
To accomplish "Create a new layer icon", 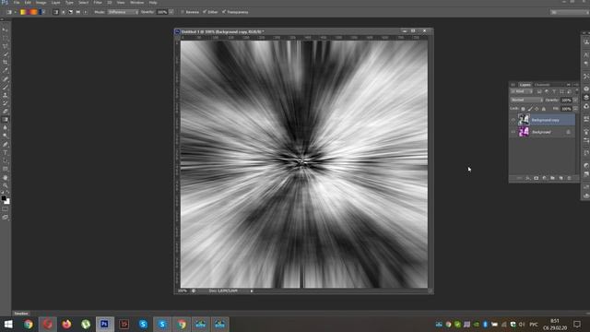I will coord(560,178).
